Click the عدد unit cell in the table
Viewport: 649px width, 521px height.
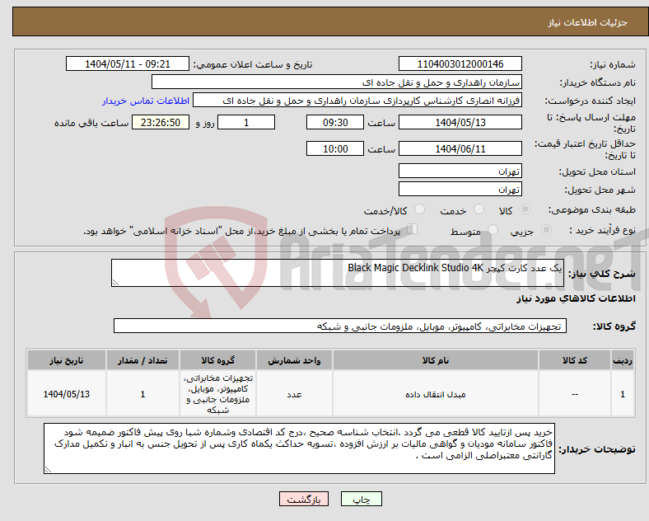coord(294,394)
